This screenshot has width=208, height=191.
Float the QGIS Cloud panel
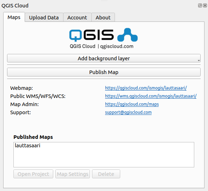point(200,5)
